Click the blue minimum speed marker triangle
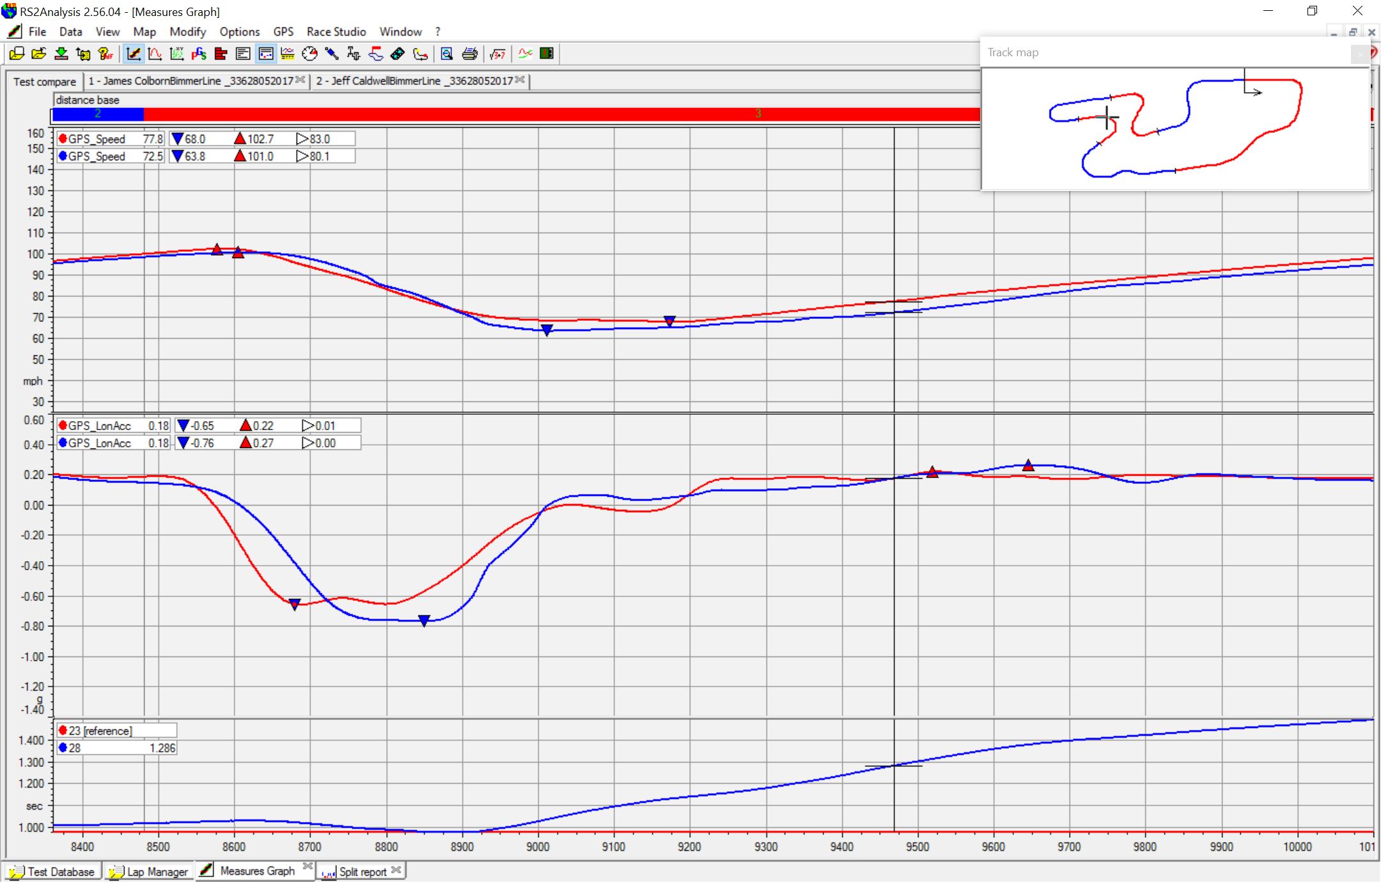This screenshot has height=882, width=1381. 547,330
